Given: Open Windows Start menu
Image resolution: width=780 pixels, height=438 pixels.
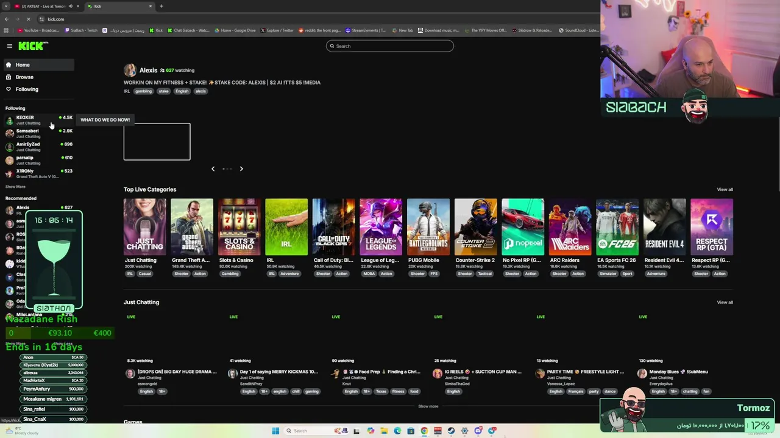Looking at the screenshot, I should pos(275,431).
